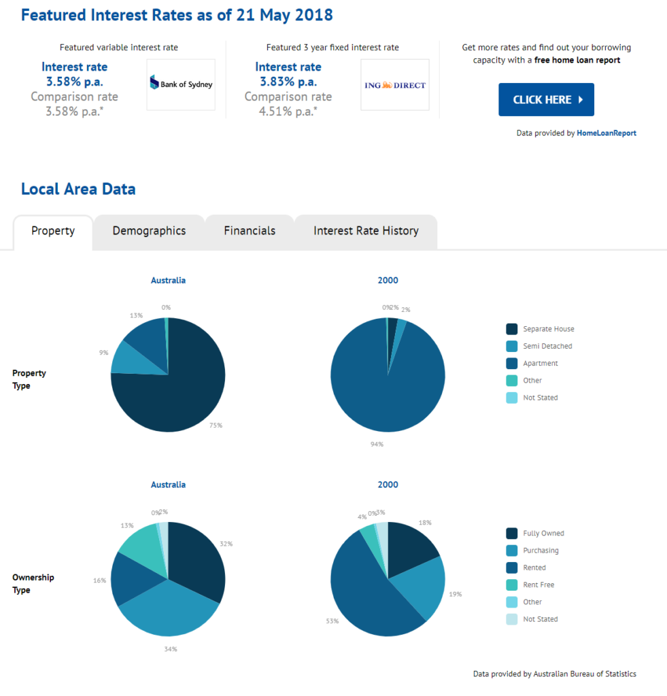Switch to the Financials tab
This screenshot has height=696, width=667.
point(250,232)
